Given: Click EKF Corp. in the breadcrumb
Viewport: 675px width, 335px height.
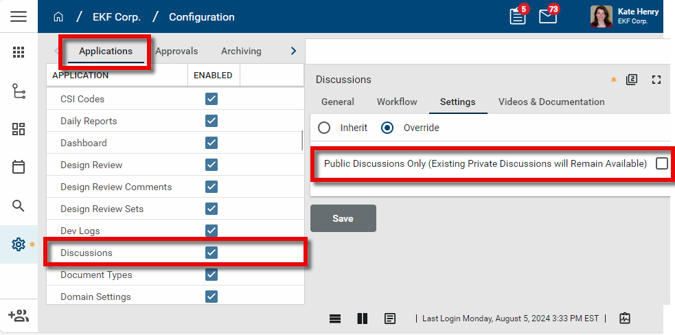Looking at the screenshot, I should 116,16.
